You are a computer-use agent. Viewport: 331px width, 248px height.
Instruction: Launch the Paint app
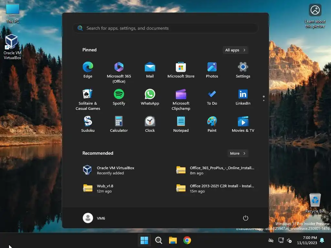click(212, 124)
